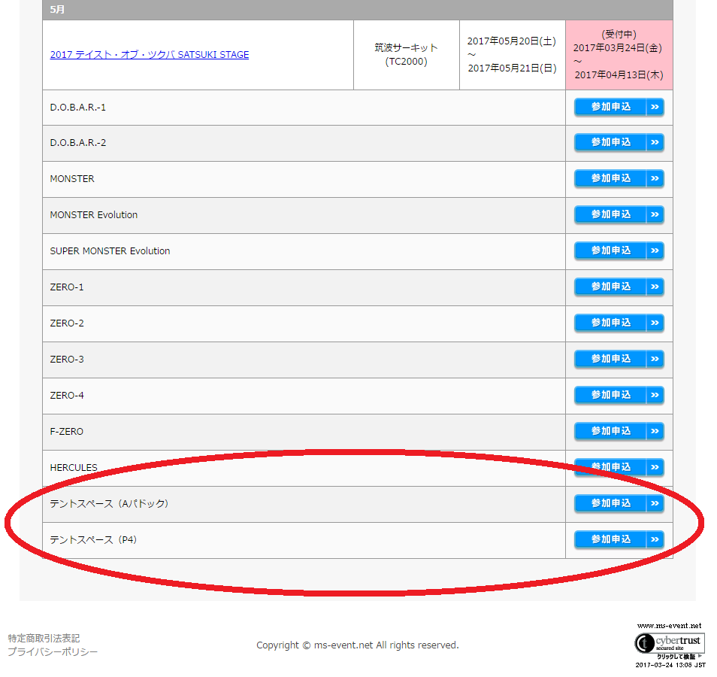Click the cybertrust secured site seal
Screen dimensions: 717x677
point(670,645)
